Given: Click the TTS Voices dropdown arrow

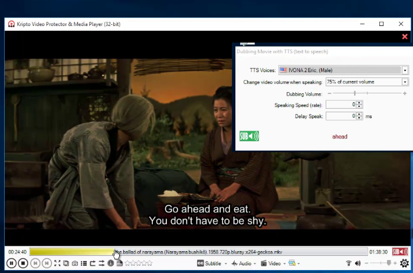Looking at the screenshot, I should [405, 70].
